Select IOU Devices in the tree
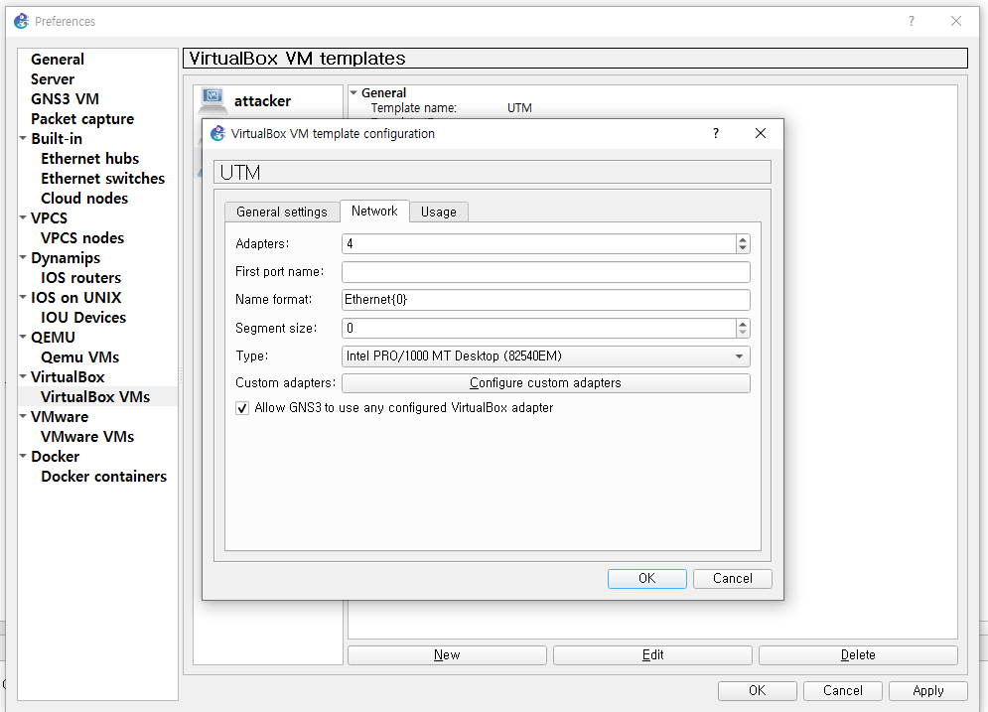 pos(83,318)
